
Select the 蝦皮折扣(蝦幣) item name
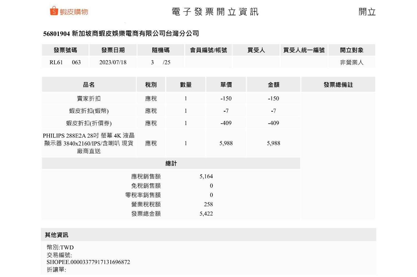(89, 111)
